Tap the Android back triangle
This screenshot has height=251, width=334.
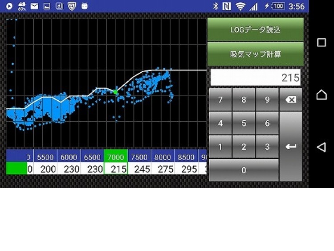[321, 147]
